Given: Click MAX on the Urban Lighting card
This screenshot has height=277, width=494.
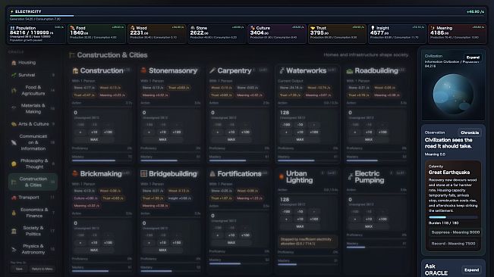Looking at the screenshot, I should [x=300, y=226].
